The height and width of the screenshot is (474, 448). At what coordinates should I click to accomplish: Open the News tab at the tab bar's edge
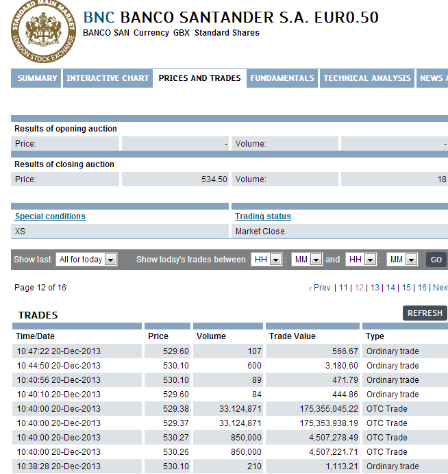coord(432,78)
